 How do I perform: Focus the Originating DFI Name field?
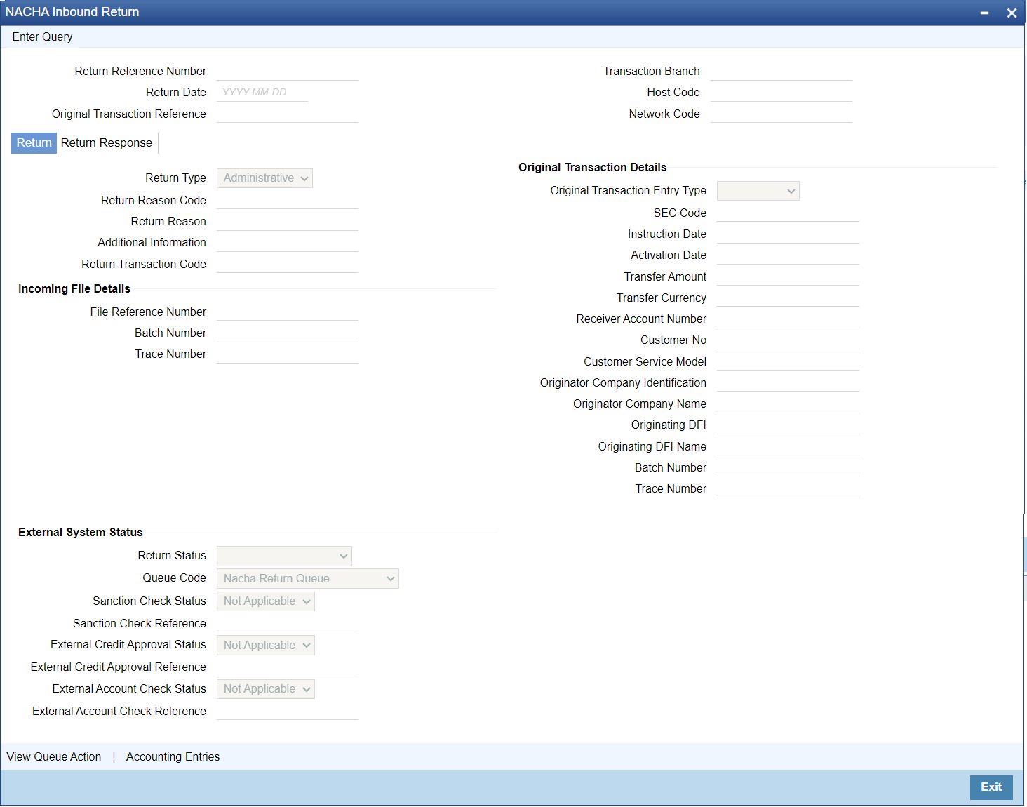pyautogui.click(x=788, y=446)
